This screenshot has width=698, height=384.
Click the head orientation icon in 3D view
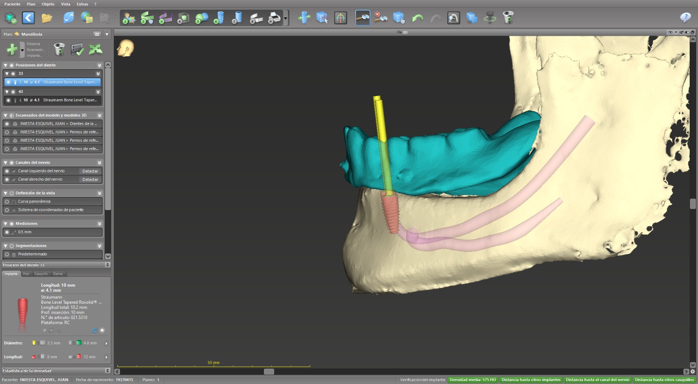tap(126, 48)
